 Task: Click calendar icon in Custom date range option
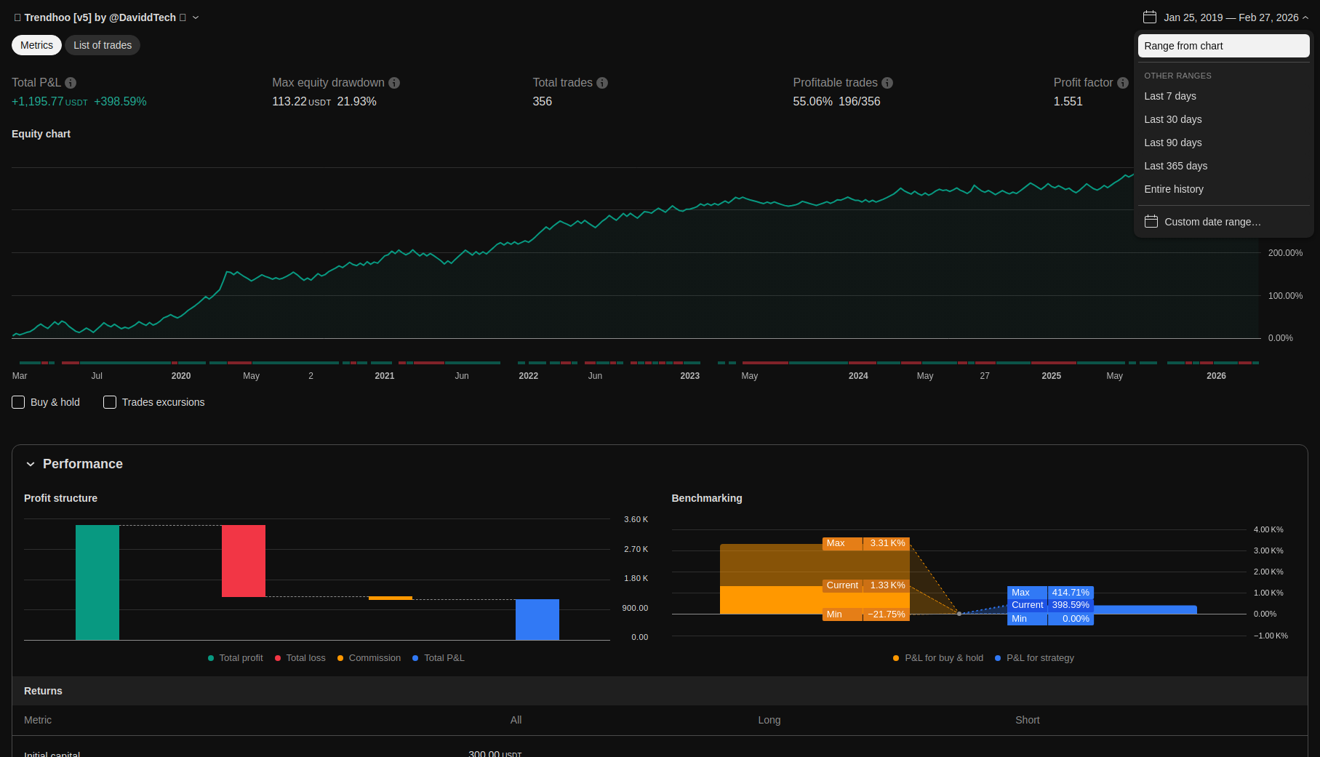point(1151,222)
